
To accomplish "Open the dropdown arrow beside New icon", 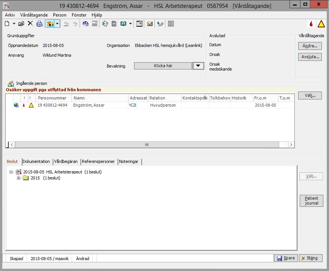I will [x=14, y=24].
